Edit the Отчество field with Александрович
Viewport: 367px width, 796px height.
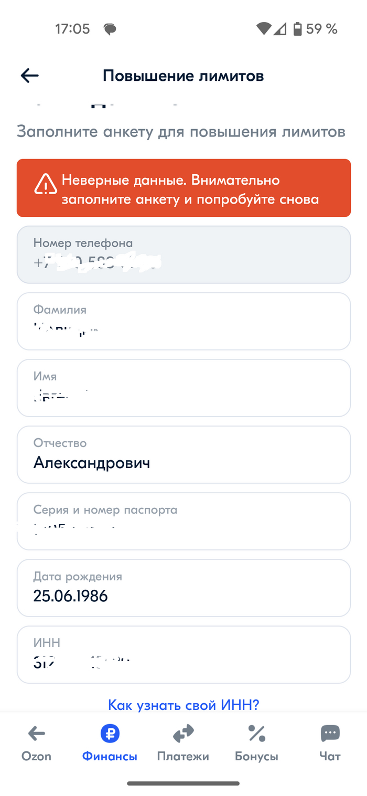(183, 454)
